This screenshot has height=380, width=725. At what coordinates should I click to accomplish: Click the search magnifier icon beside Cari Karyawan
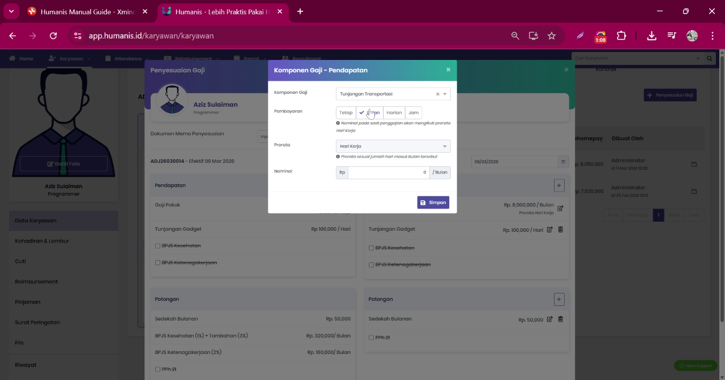(710, 58)
